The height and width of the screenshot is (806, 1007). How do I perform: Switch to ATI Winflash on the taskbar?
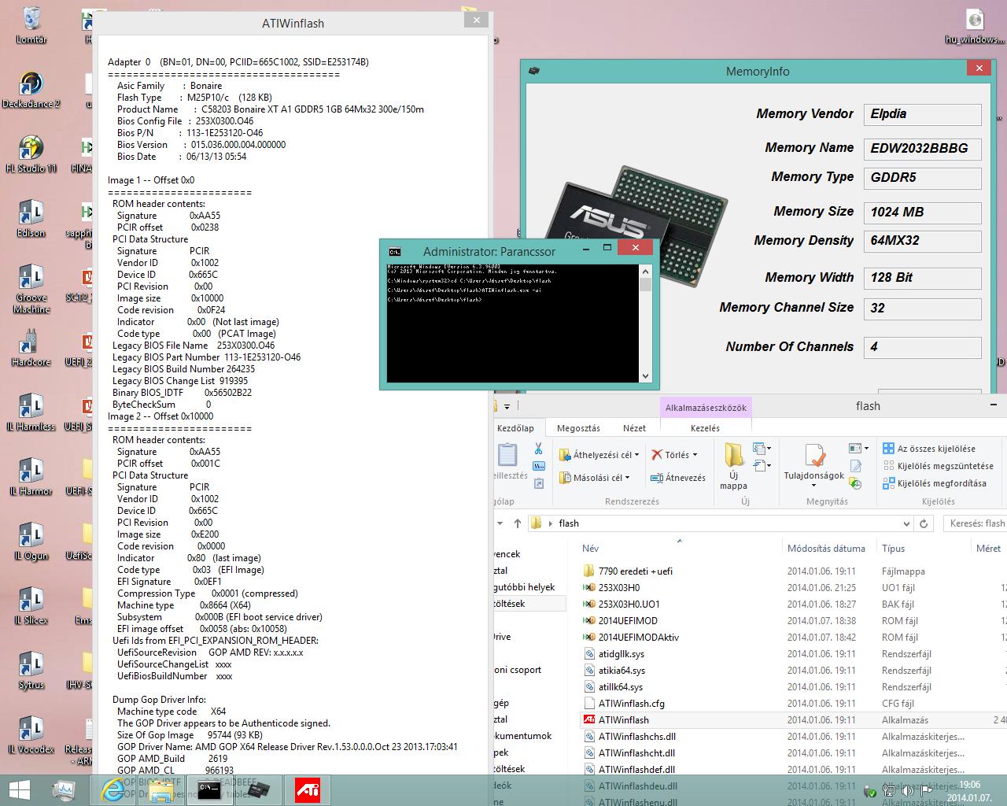click(307, 789)
